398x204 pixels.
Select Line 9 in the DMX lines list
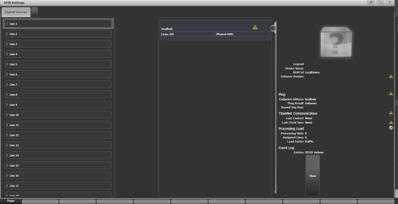(58, 105)
